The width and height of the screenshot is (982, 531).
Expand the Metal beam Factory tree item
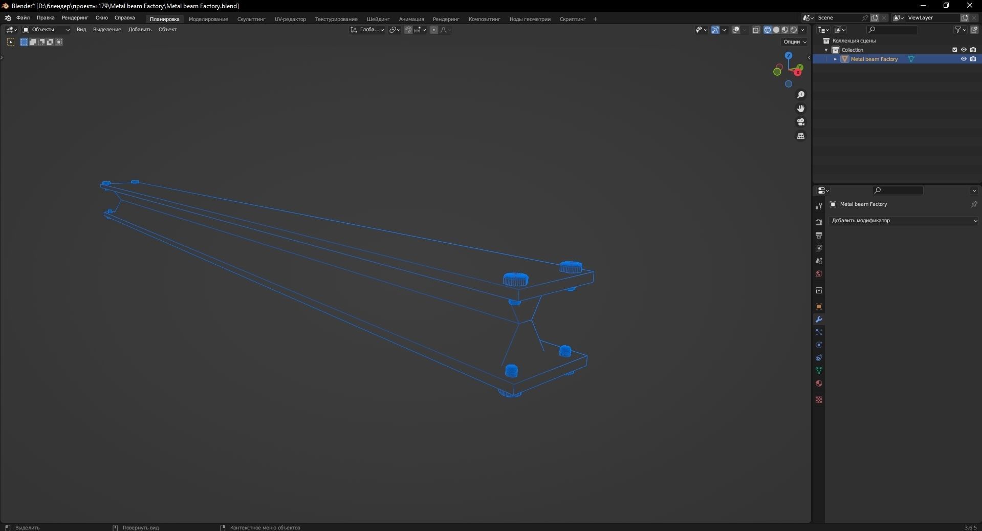pyautogui.click(x=835, y=59)
